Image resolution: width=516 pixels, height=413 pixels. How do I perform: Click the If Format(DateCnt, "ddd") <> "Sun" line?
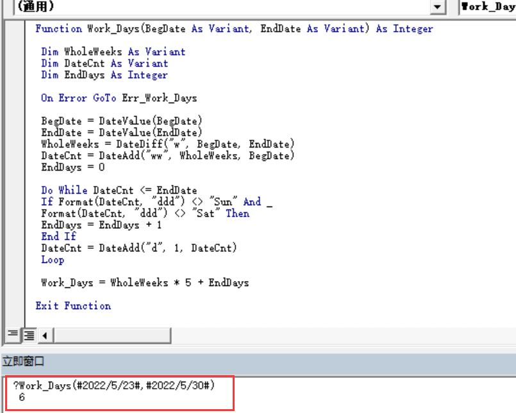pos(156,201)
